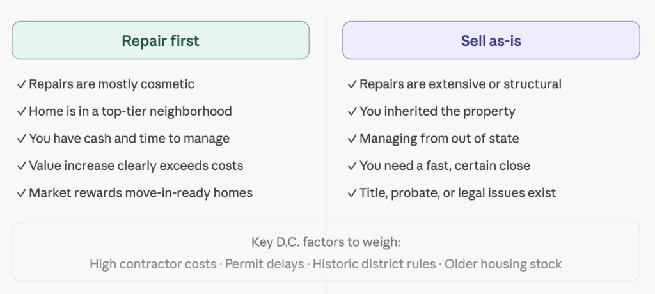Click the Historic district rules text
Image resolution: width=655 pixels, height=294 pixels.
374,264
